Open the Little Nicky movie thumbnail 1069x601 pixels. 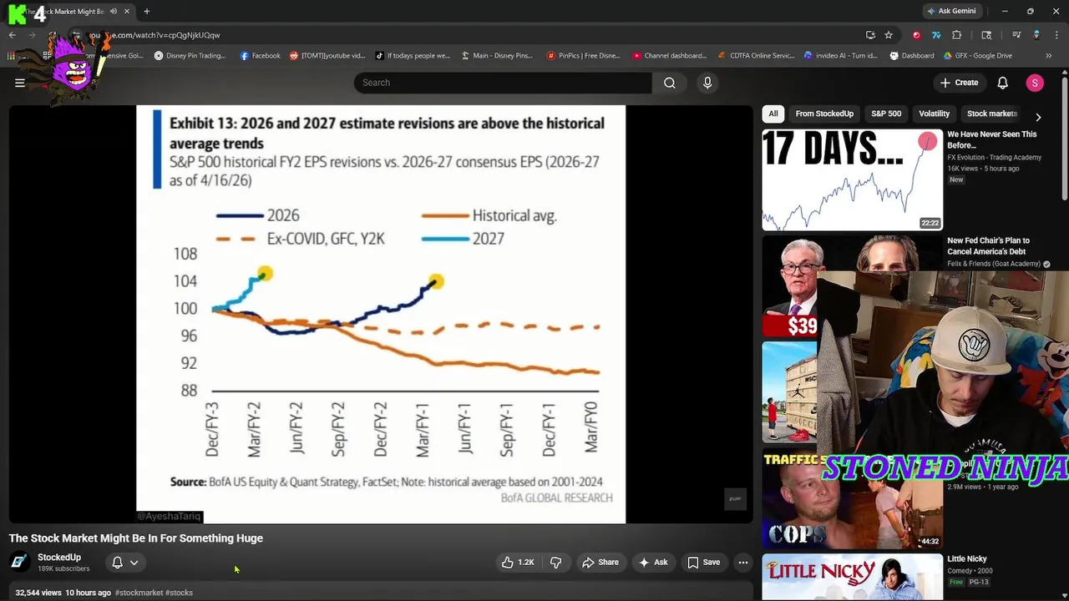click(x=852, y=577)
